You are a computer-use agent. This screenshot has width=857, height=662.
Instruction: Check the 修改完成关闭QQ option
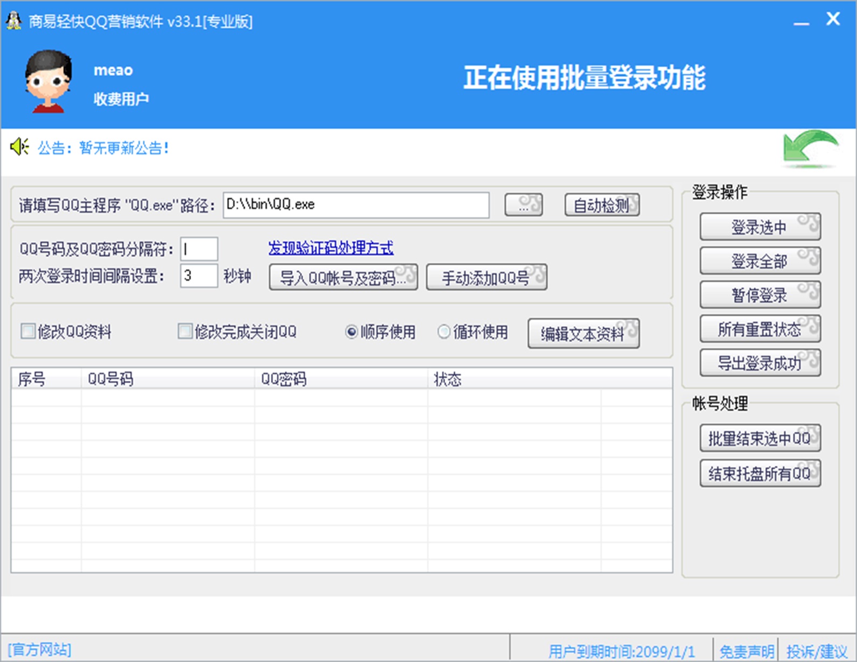tap(185, 331)
